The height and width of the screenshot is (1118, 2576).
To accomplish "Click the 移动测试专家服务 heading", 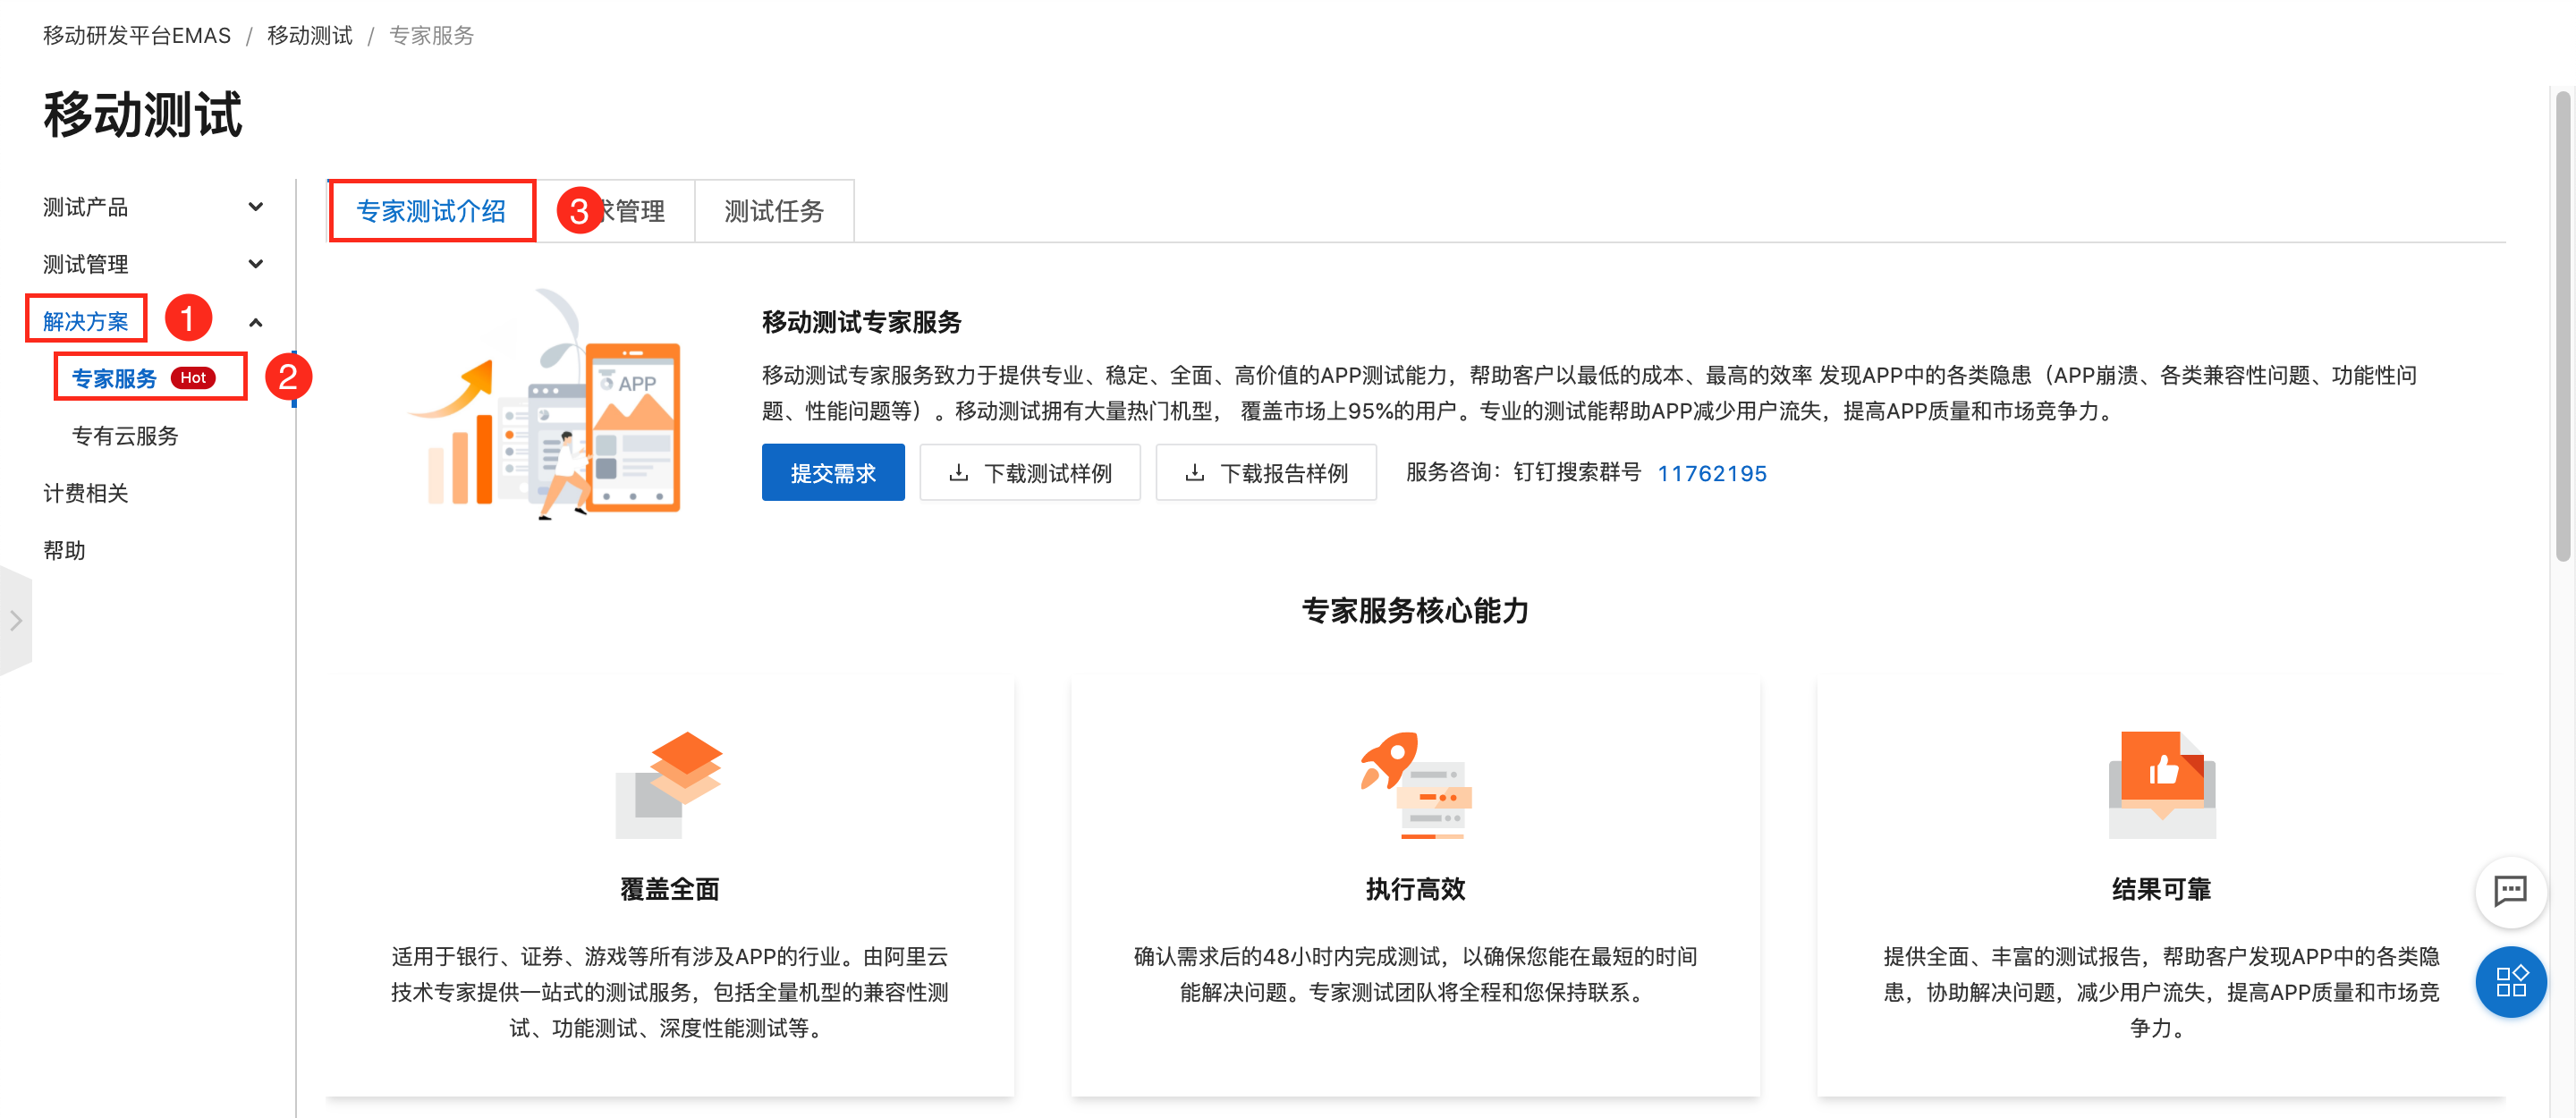I will (861, 322).
